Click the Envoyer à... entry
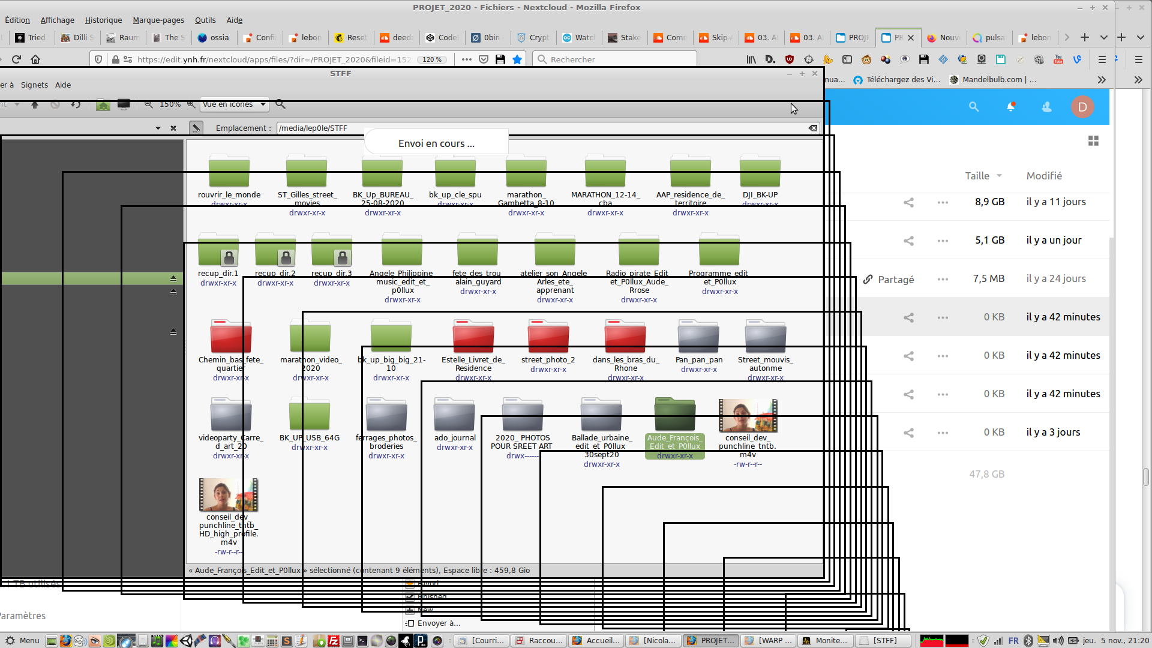This screenshot has height=648, width=1152. click(439, 623)
